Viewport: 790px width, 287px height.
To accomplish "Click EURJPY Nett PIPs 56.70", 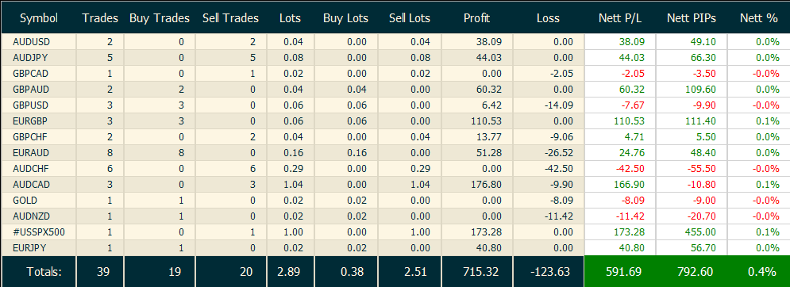I will [x=703, y=248].
